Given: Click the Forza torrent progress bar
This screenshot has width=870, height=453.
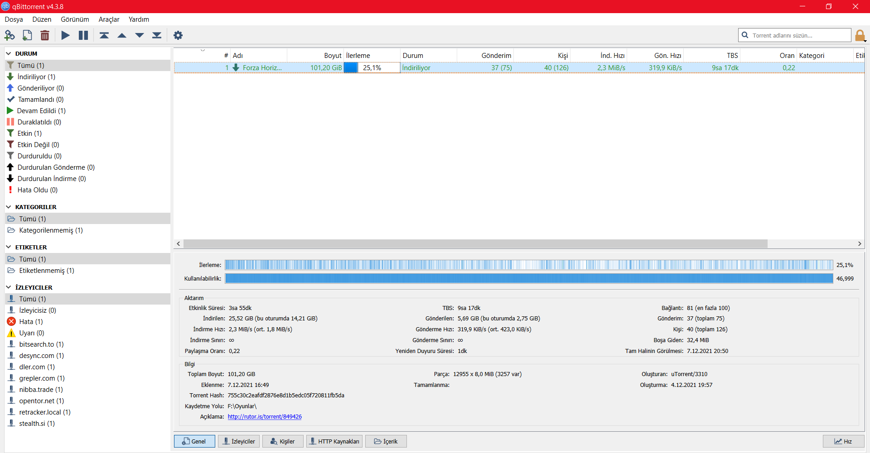Looking at the screenshot, I should pyautogui.click(x=372, y=67).
